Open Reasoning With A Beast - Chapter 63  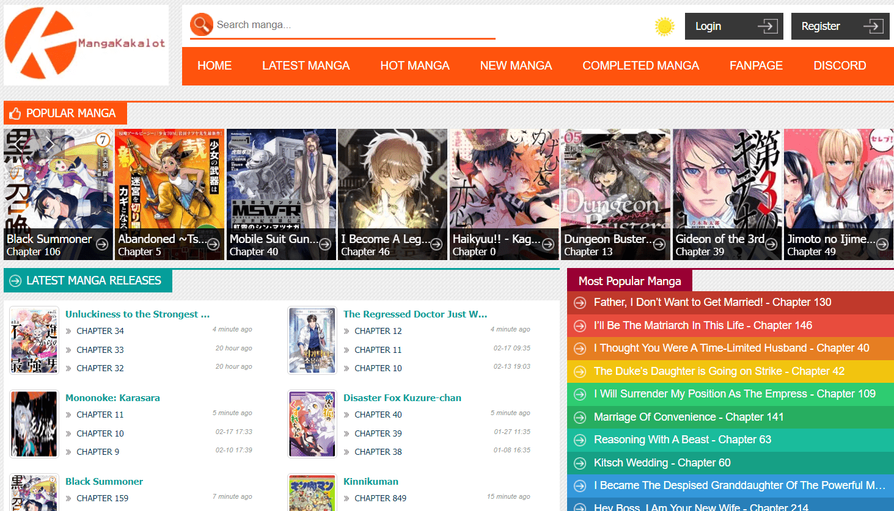point(683,440)
